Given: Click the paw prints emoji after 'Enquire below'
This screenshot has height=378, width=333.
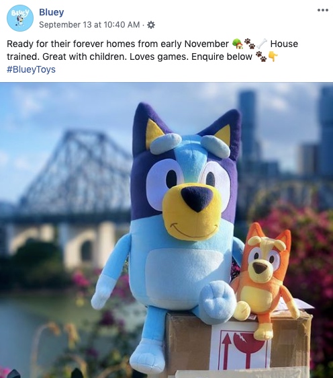Looking at the screenshot, I should click(x=261, y=56).
